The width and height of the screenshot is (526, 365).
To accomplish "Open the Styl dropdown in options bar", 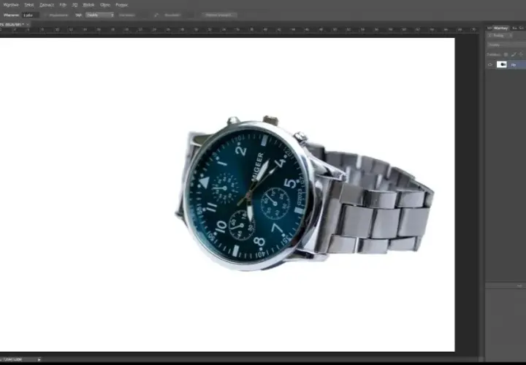I will point(99,15).
